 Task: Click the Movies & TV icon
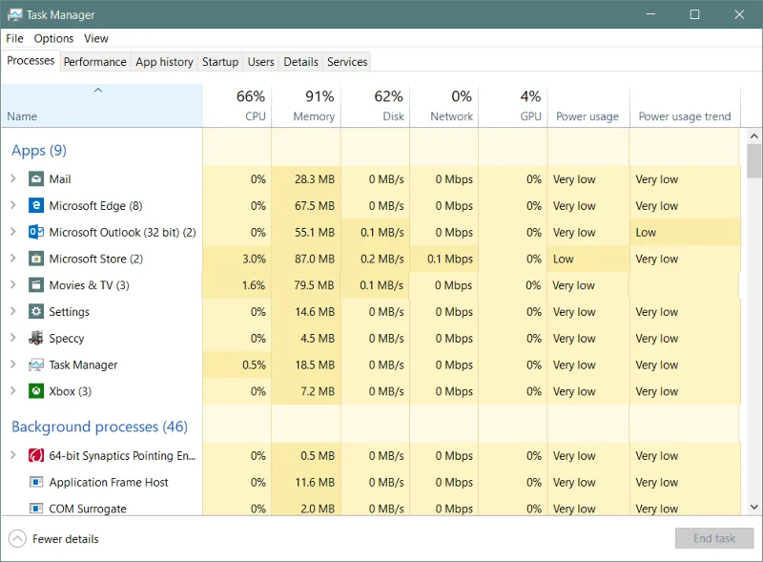[x=36, y=285]
